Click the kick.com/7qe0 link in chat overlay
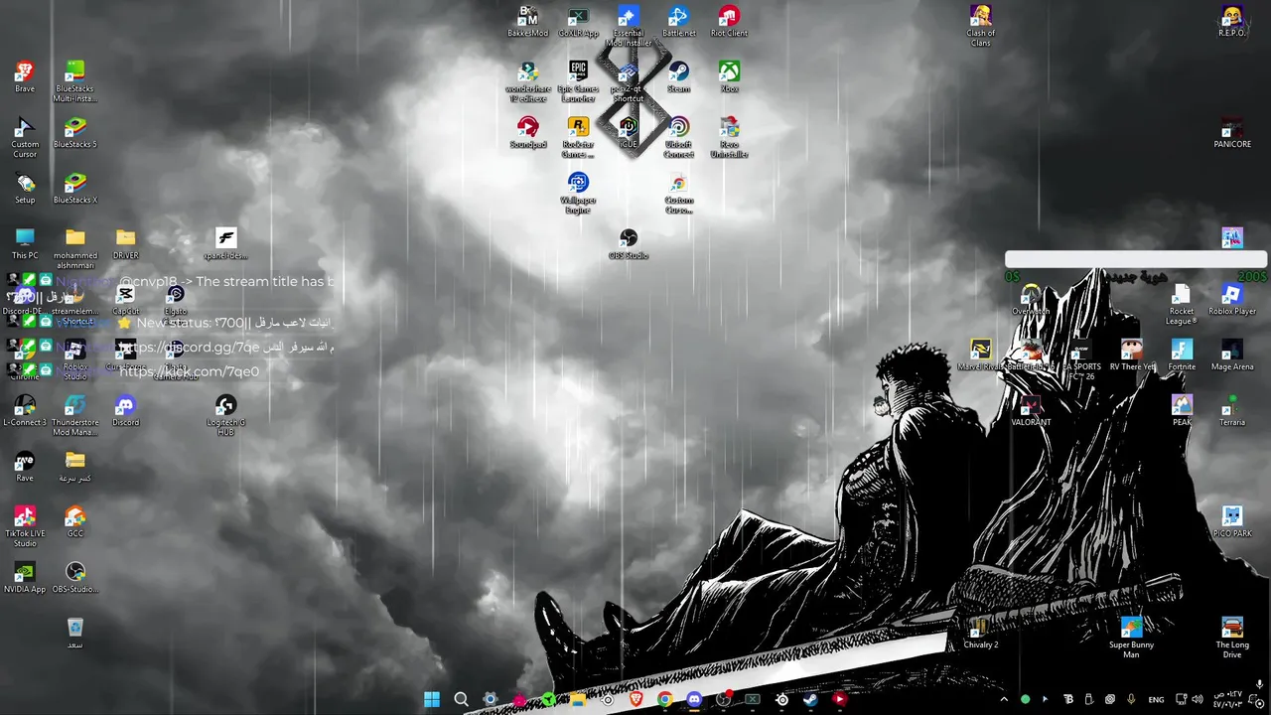The width and height of the screenshot is (1271, 715). tap(190, 371)
